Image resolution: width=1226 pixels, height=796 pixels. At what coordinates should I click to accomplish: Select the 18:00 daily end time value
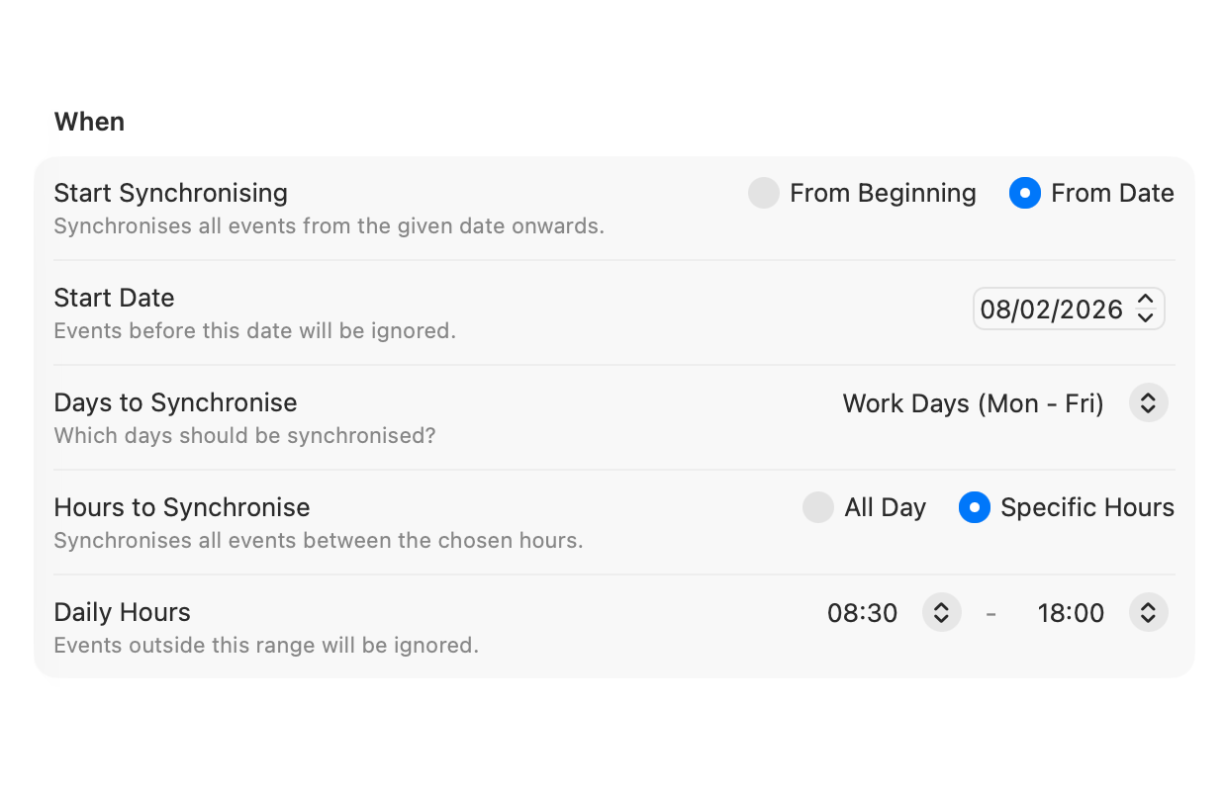click(x=1071, y=612)
